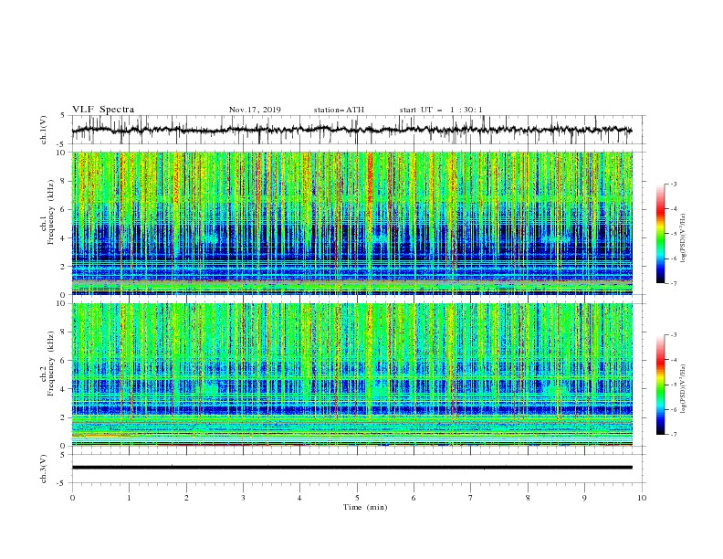Viewport: 723px width, 559px height.
Task: Click the ch.1 color bar "-3" tick label
Action: (674, 184)
